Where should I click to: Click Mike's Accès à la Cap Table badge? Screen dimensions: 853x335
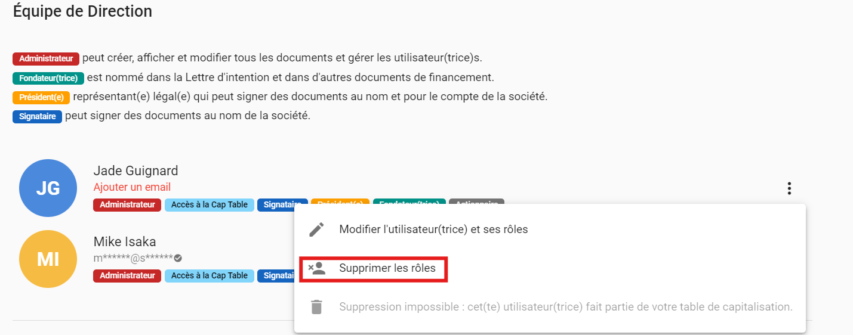(x=209, y=276)
